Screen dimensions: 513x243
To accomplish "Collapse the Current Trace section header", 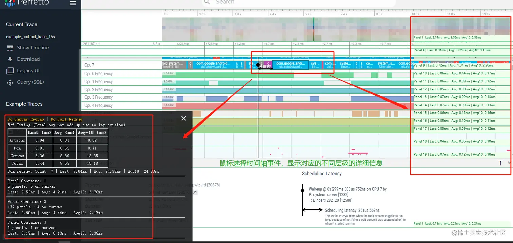I will coord(22,24).
